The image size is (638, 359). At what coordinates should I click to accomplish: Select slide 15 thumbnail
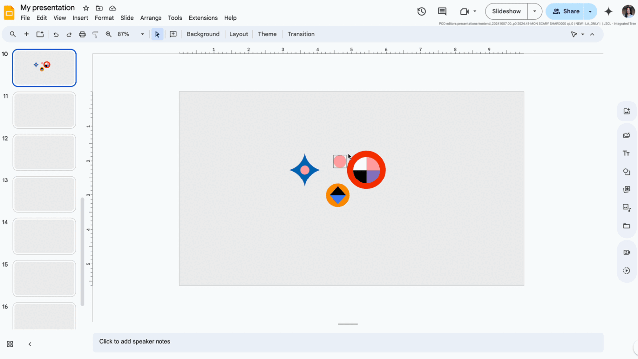(44, 278)
